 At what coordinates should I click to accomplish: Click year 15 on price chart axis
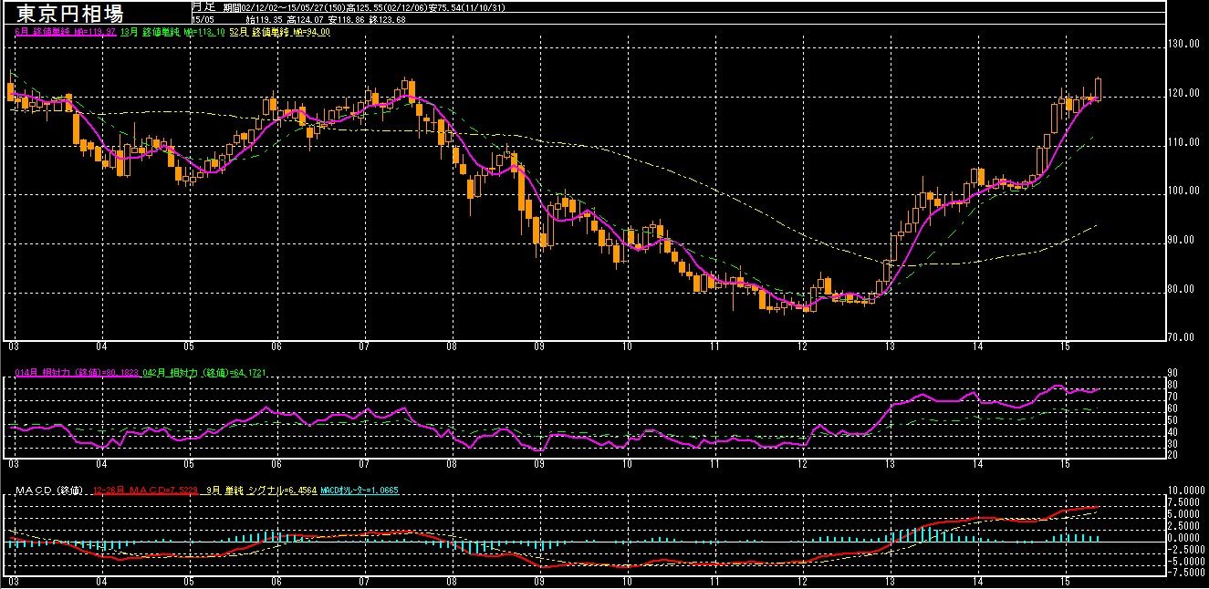pos(1064,346)
